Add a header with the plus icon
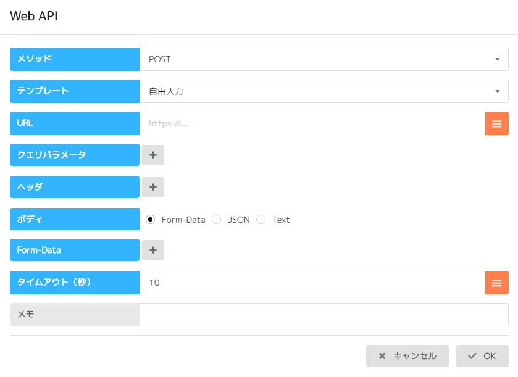 pyautogui.click(x=153, y=187)
